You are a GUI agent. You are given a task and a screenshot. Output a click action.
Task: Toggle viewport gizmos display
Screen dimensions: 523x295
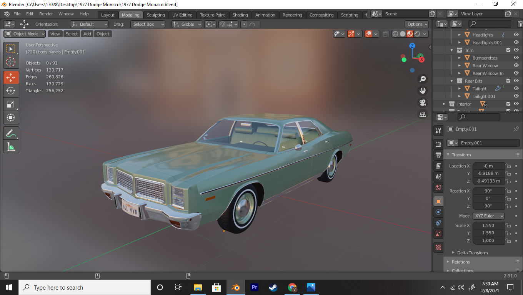pyautogui.click(x=351, y=34)
